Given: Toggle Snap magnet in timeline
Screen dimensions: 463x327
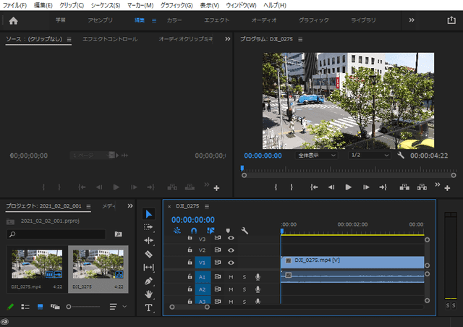Looking at the screenshot, I should click(x=194, y=230).
